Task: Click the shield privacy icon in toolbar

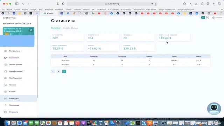Action: pyautogui.click(x=63, y=4)
